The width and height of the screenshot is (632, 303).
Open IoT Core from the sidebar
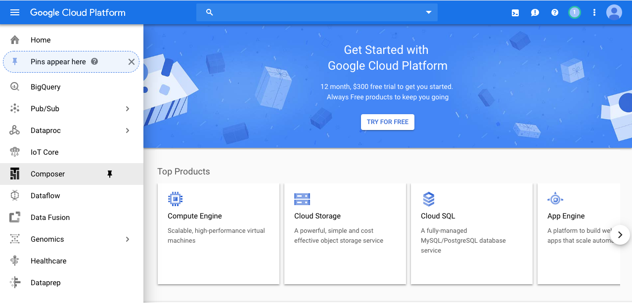click(x=72, y=152)
